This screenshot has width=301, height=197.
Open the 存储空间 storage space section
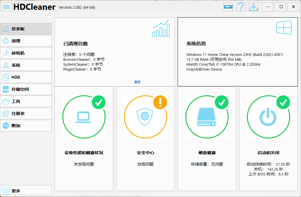pos(26,89)
